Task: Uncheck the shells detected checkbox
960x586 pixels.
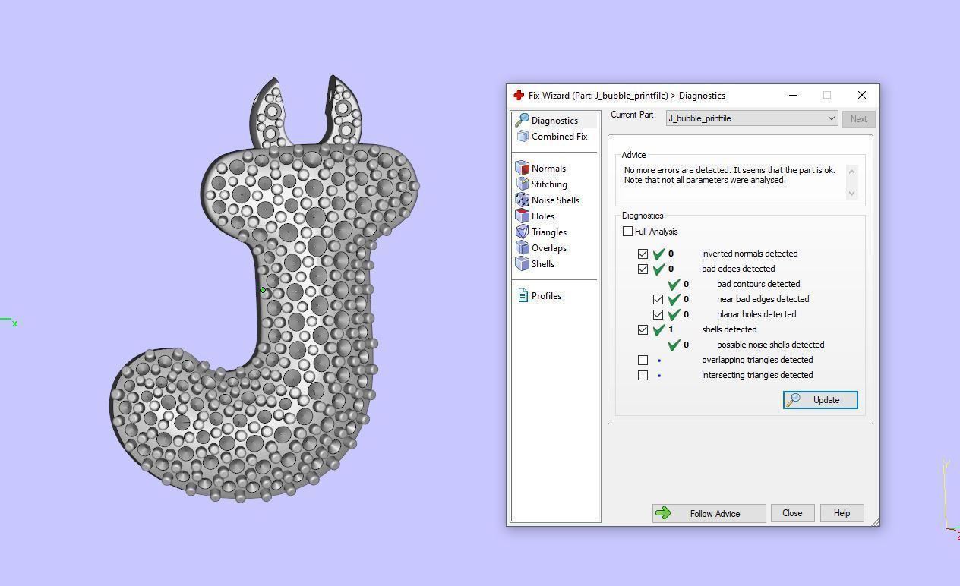Action: (x=643, y=329)
